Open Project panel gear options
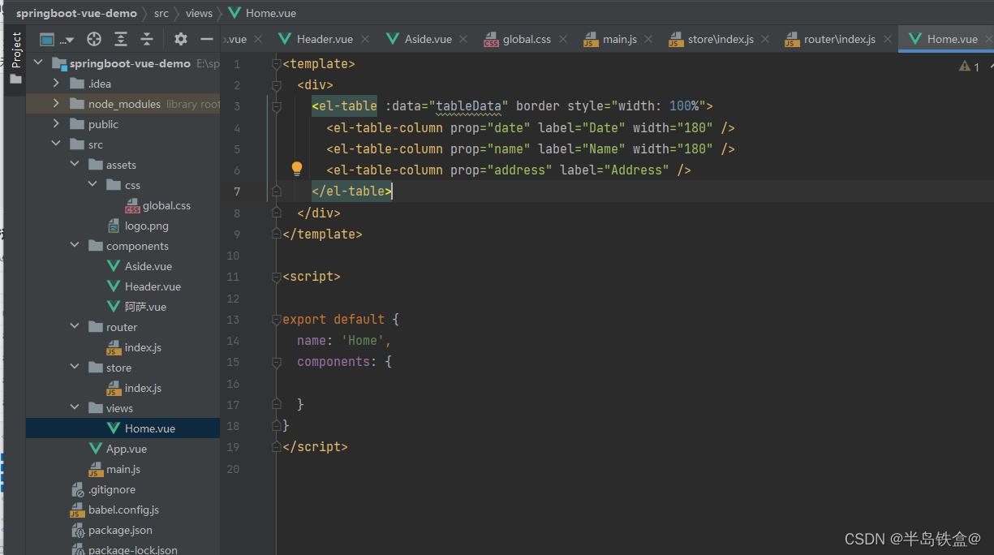Viewport: 994px width, 555px height. (x=181, y=39)
